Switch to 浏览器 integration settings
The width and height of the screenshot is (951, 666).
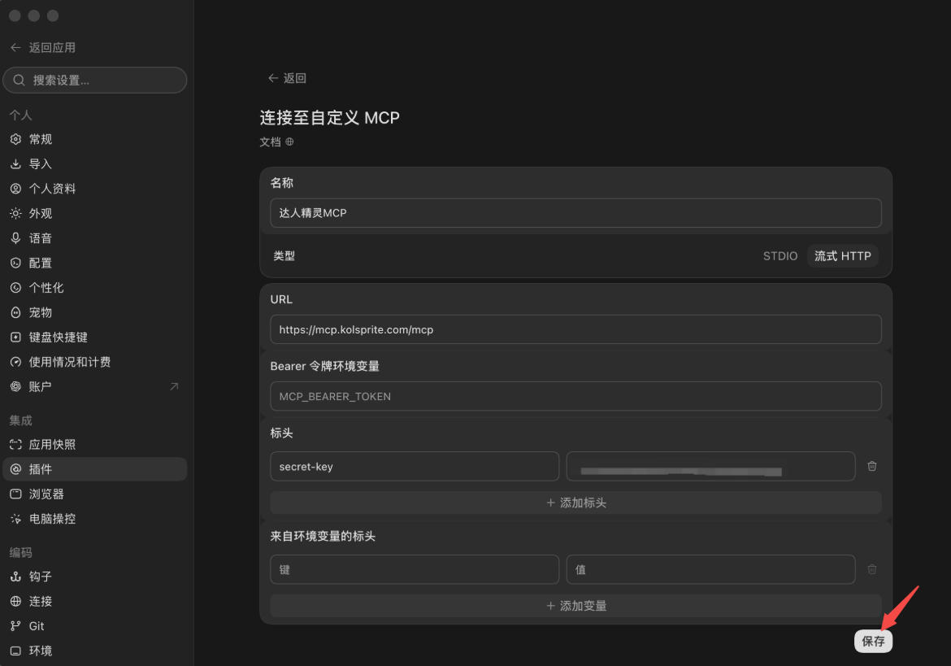tap(94, 494)
